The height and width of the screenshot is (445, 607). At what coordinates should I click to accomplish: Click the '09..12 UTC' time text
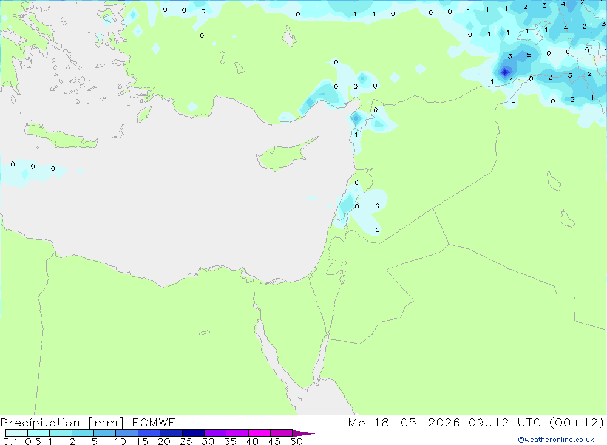504,423
